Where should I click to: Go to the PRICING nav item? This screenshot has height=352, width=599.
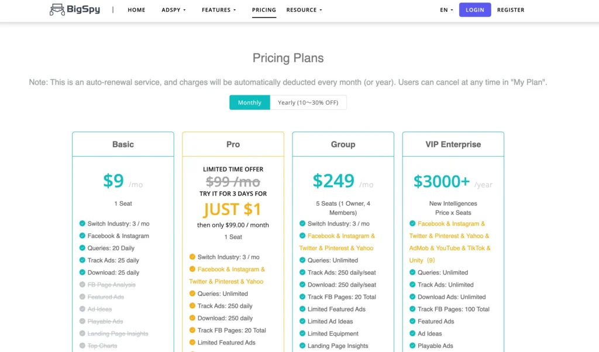coord(264,9)
